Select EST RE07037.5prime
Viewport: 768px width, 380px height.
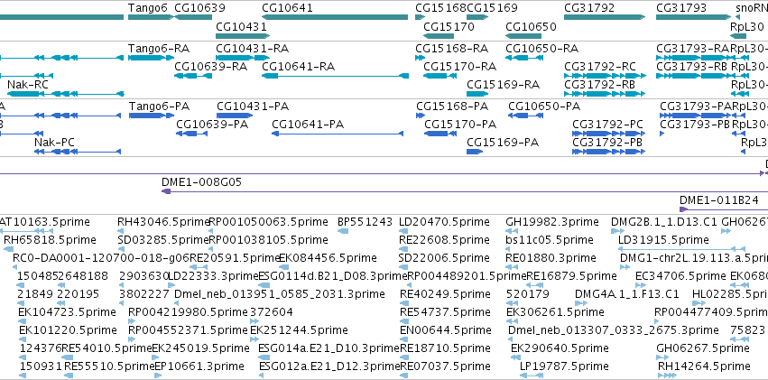pos(445,366)
